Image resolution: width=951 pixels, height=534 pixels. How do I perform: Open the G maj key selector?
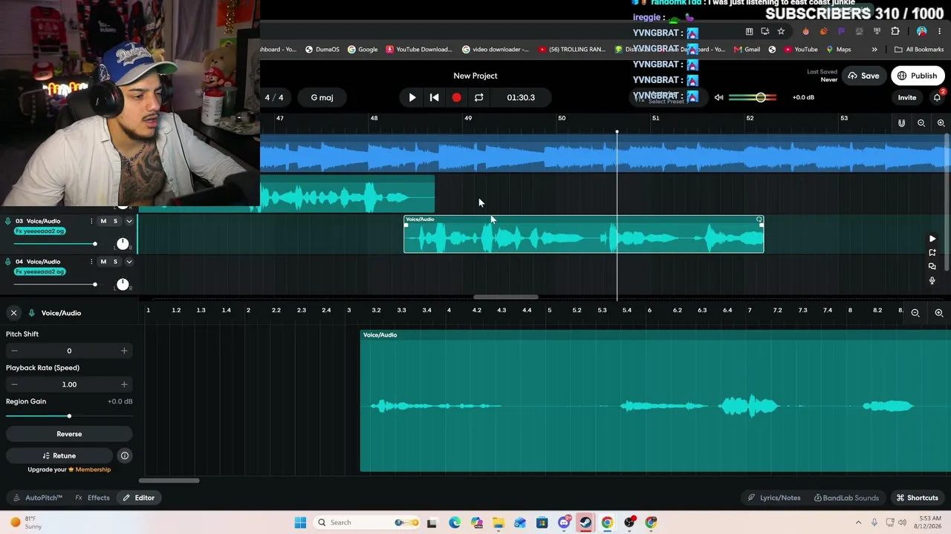(322, 97)
